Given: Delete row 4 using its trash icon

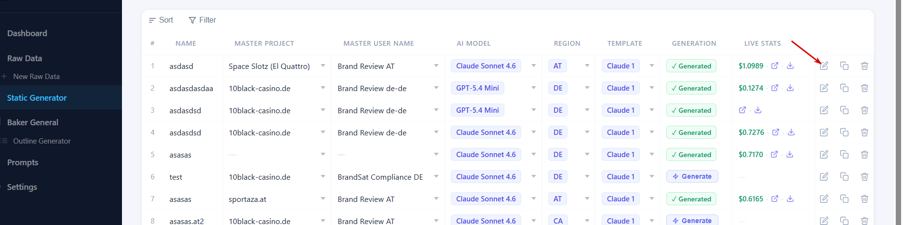Looking at the screenshot, I should (x=864, y=132).
